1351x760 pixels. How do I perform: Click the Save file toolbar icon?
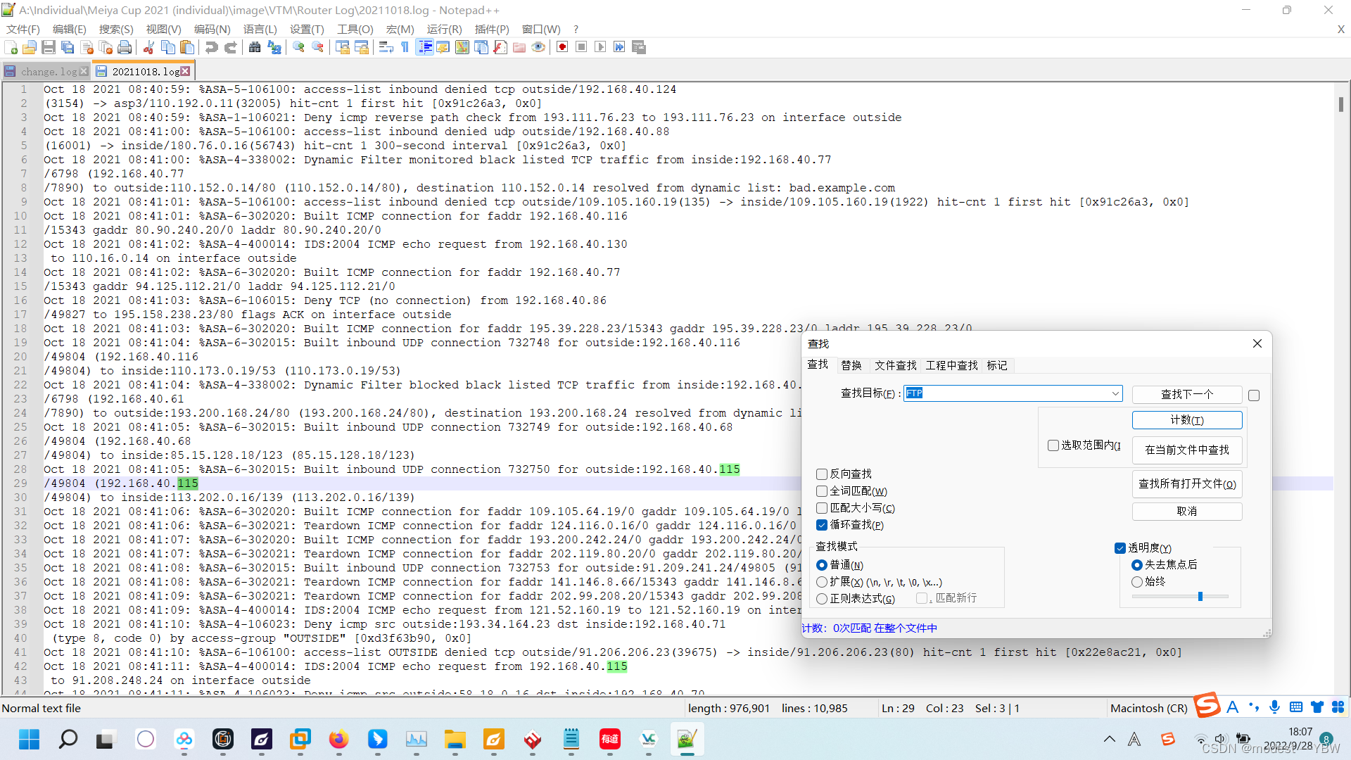click(x=49, y=47)
